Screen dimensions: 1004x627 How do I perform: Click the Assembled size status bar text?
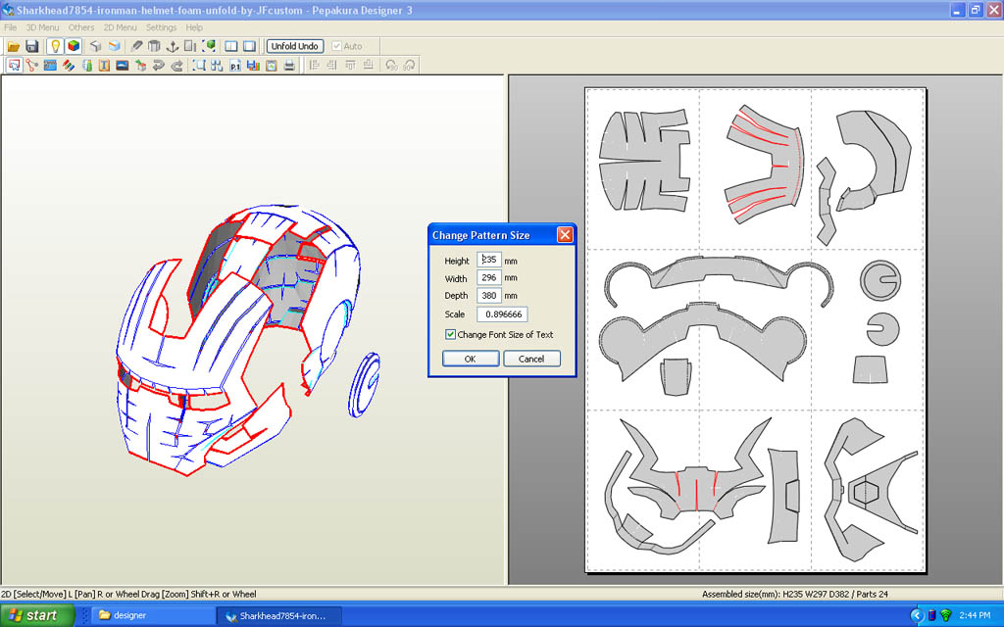click(x=794, y=595)
